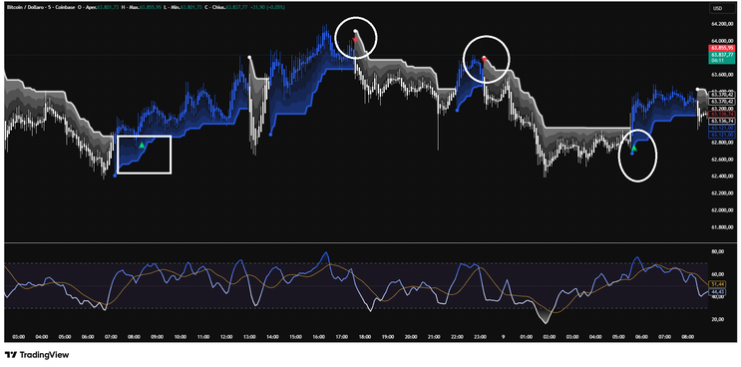Select the Chius. value 63.837,77 in the legend
The image size is (741, 367).
236,8
